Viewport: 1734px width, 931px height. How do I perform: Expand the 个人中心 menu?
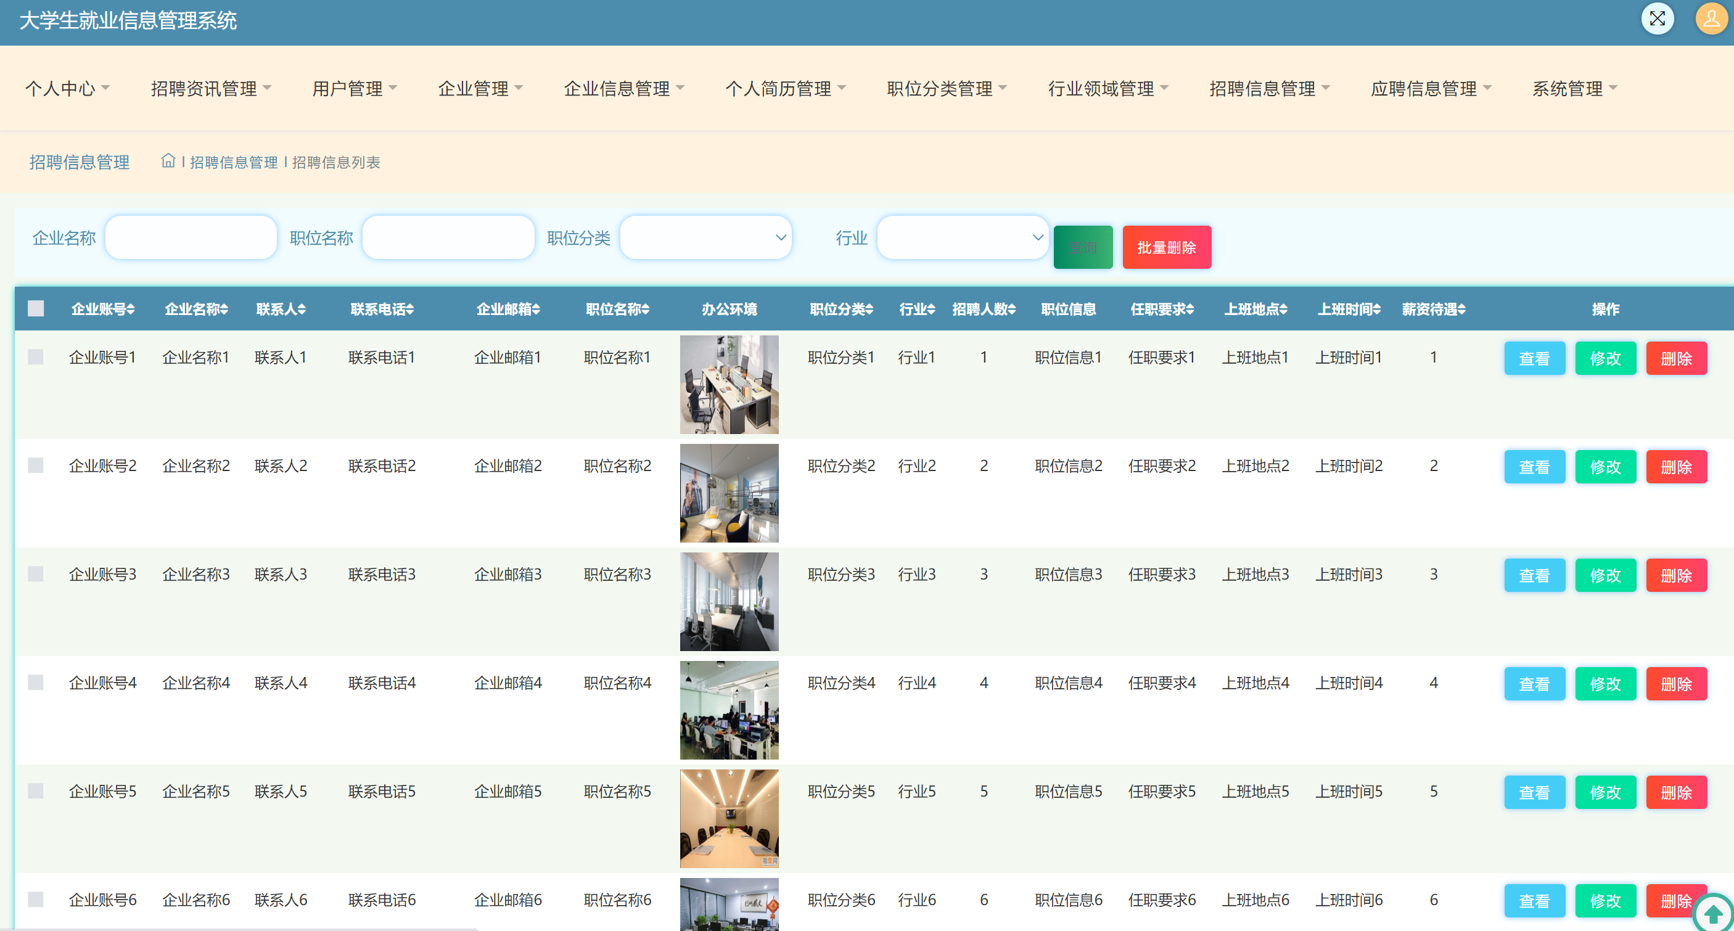click(x=67, y=88)
